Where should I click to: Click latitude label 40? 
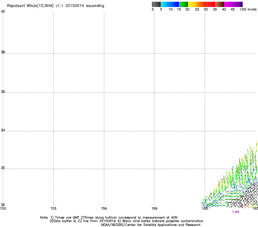[x=3, y=12]
